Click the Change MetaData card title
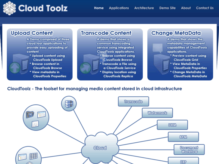219x164 pixels. coord(176,33)
